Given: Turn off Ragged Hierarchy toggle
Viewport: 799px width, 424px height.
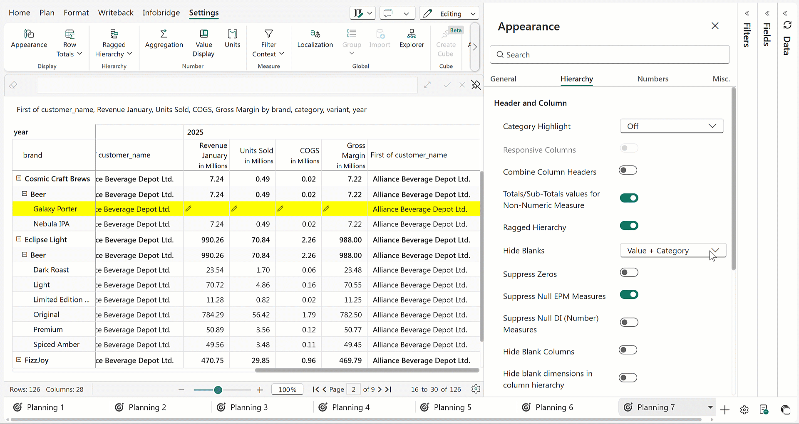Looking at the screenshot, I should (629, 226).
